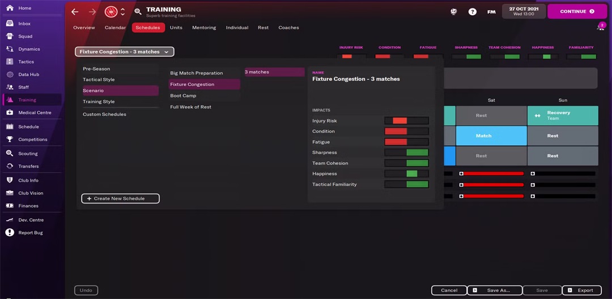Open the date and time panel

[524, 11]
